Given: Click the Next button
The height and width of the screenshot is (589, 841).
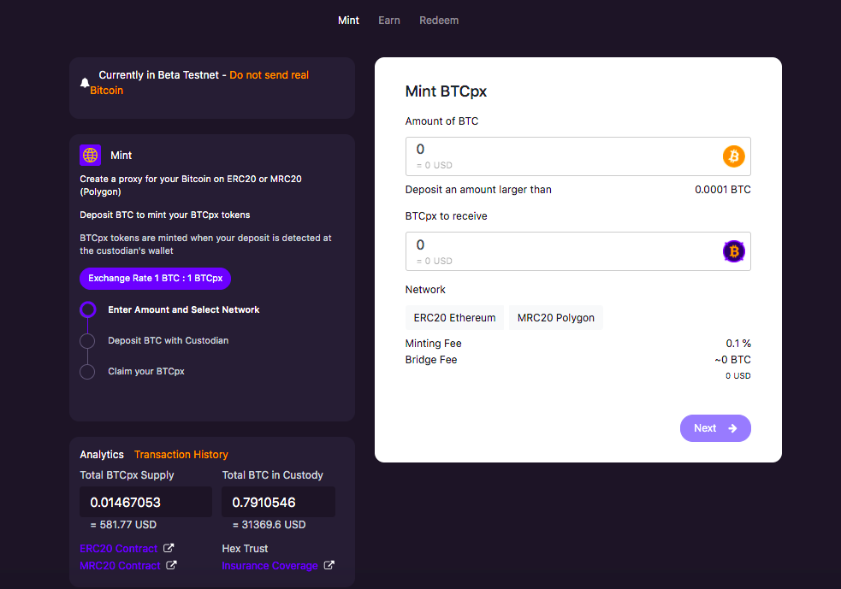Looking at the screenshot, I should click(x=715, y=428).
